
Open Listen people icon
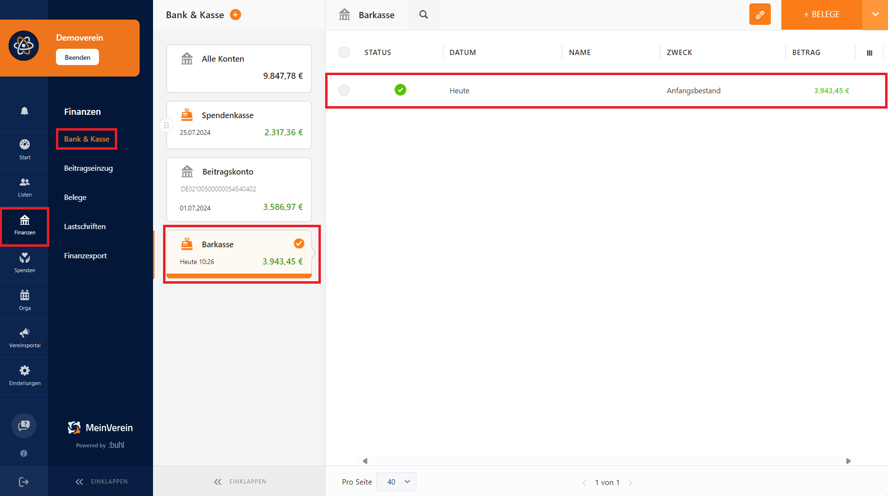(x=24, y=182)
